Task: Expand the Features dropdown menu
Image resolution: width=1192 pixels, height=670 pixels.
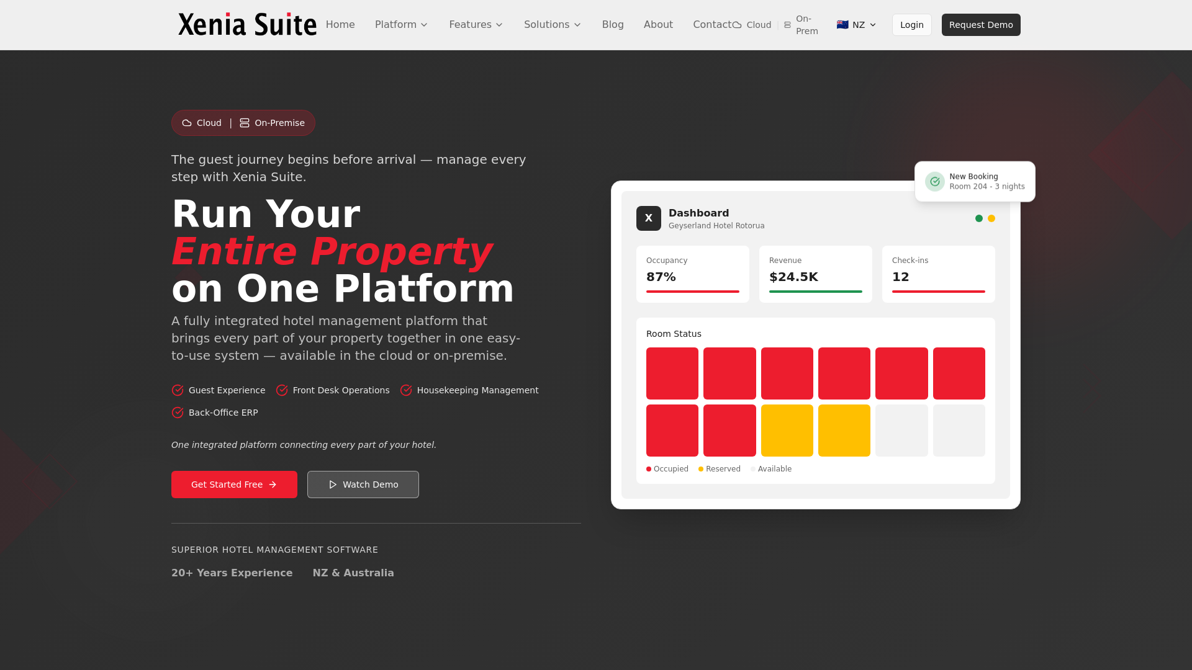Action: click(x=476, y=25)
